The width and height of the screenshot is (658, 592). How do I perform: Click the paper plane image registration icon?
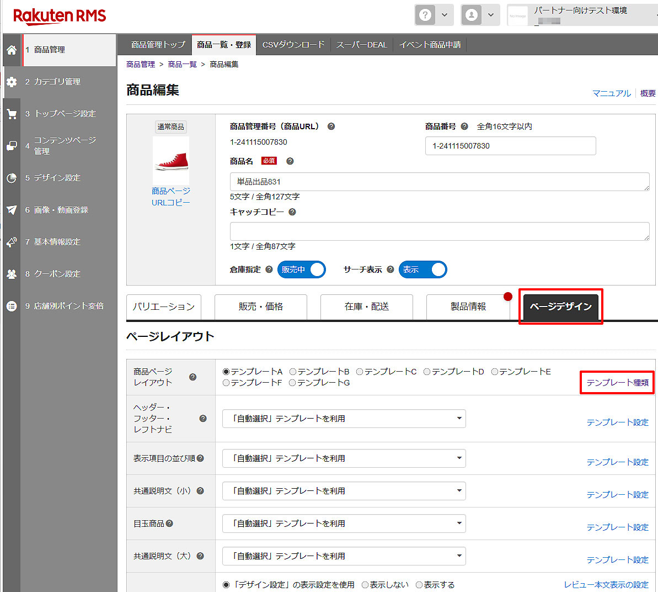pos(11,210)
